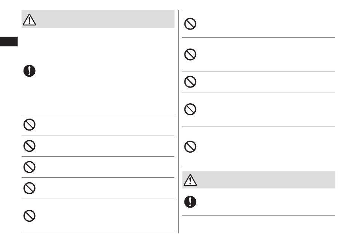Click the blank area below the right exclamation icon
The image size is (357, 251).
(259, 224)
